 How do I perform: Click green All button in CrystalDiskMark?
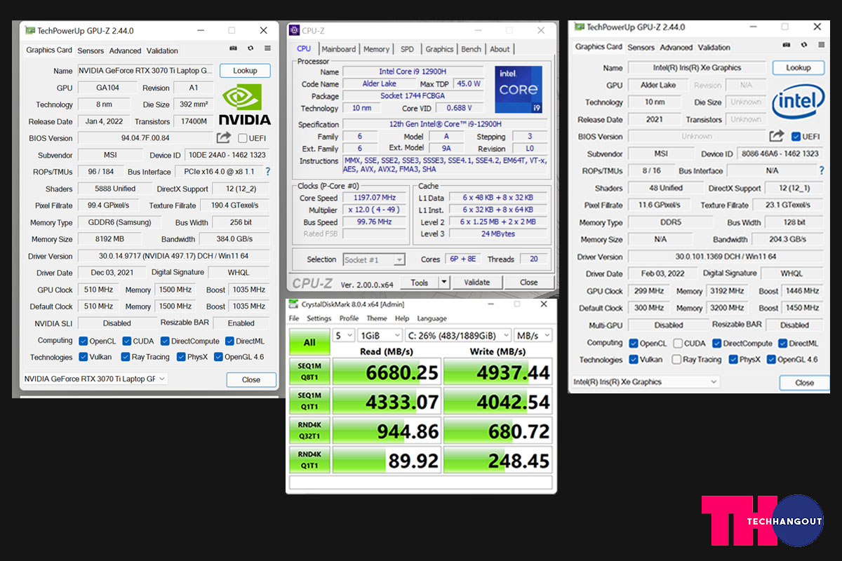[x=309, y=342]
